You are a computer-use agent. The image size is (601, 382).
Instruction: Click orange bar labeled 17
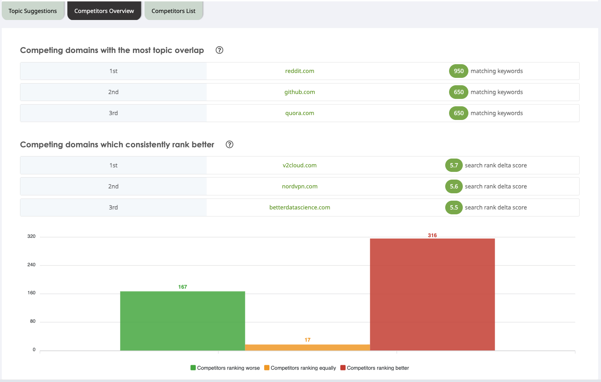(307, 347)
